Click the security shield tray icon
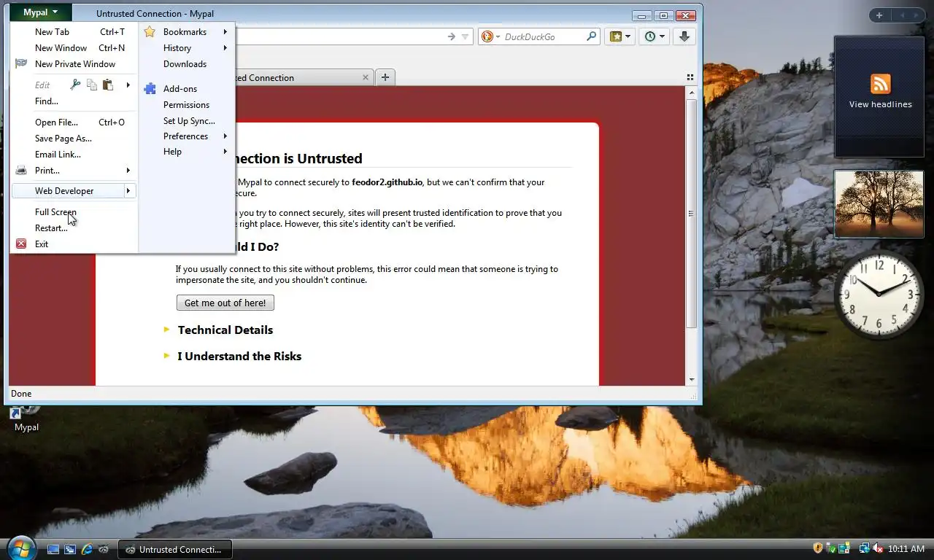This screenshot has width=934, height=560. click(x=818, y=548)
